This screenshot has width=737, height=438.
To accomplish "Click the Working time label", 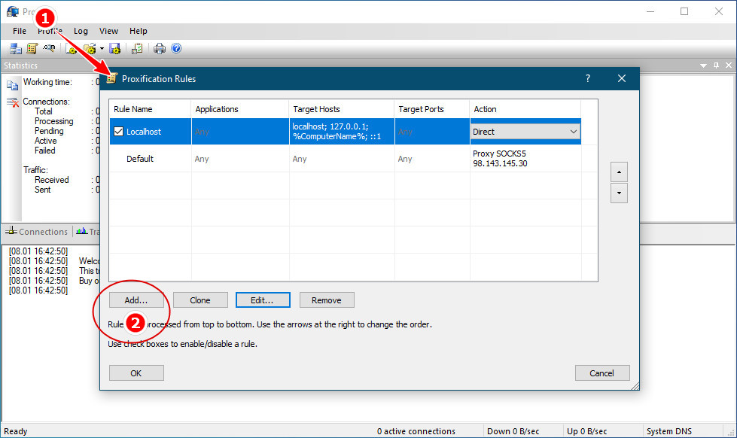I will pyautogui.click(x=47, y=82).
